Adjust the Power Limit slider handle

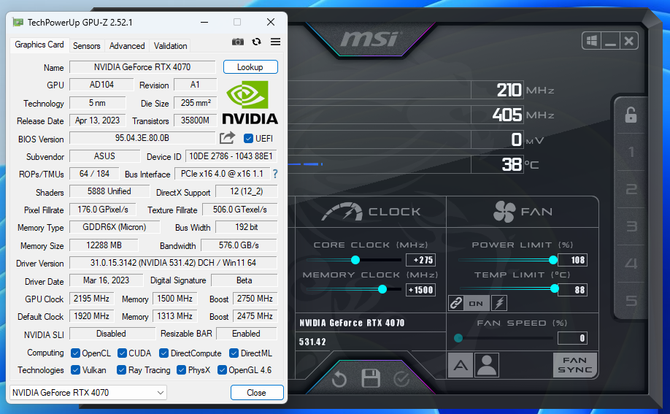coord(553,260)
